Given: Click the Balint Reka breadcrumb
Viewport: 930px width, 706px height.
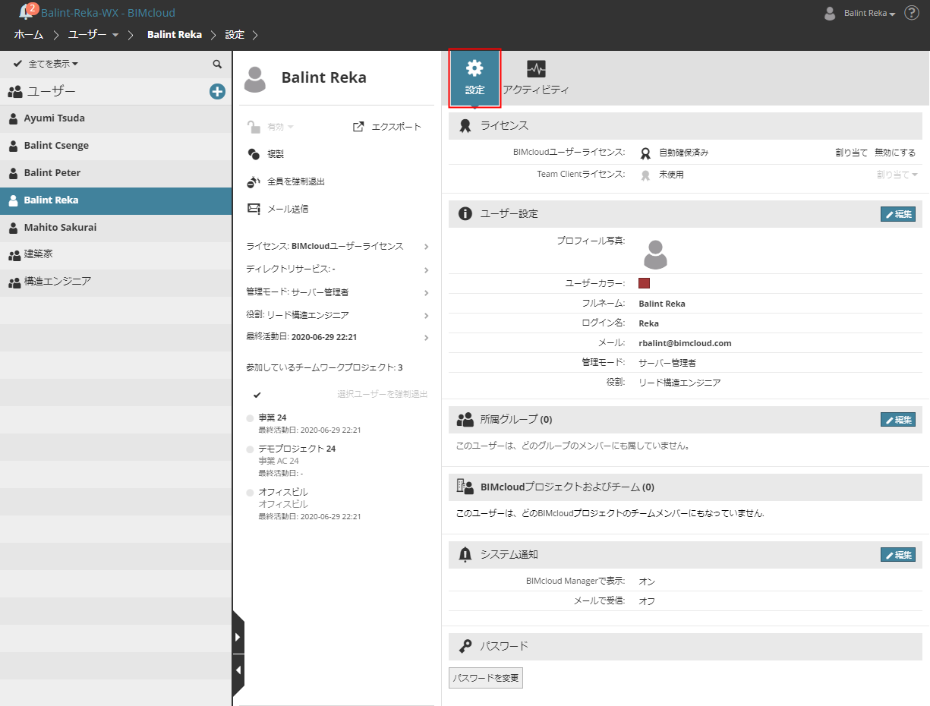Looking at the screenshot, I should 175,35.
